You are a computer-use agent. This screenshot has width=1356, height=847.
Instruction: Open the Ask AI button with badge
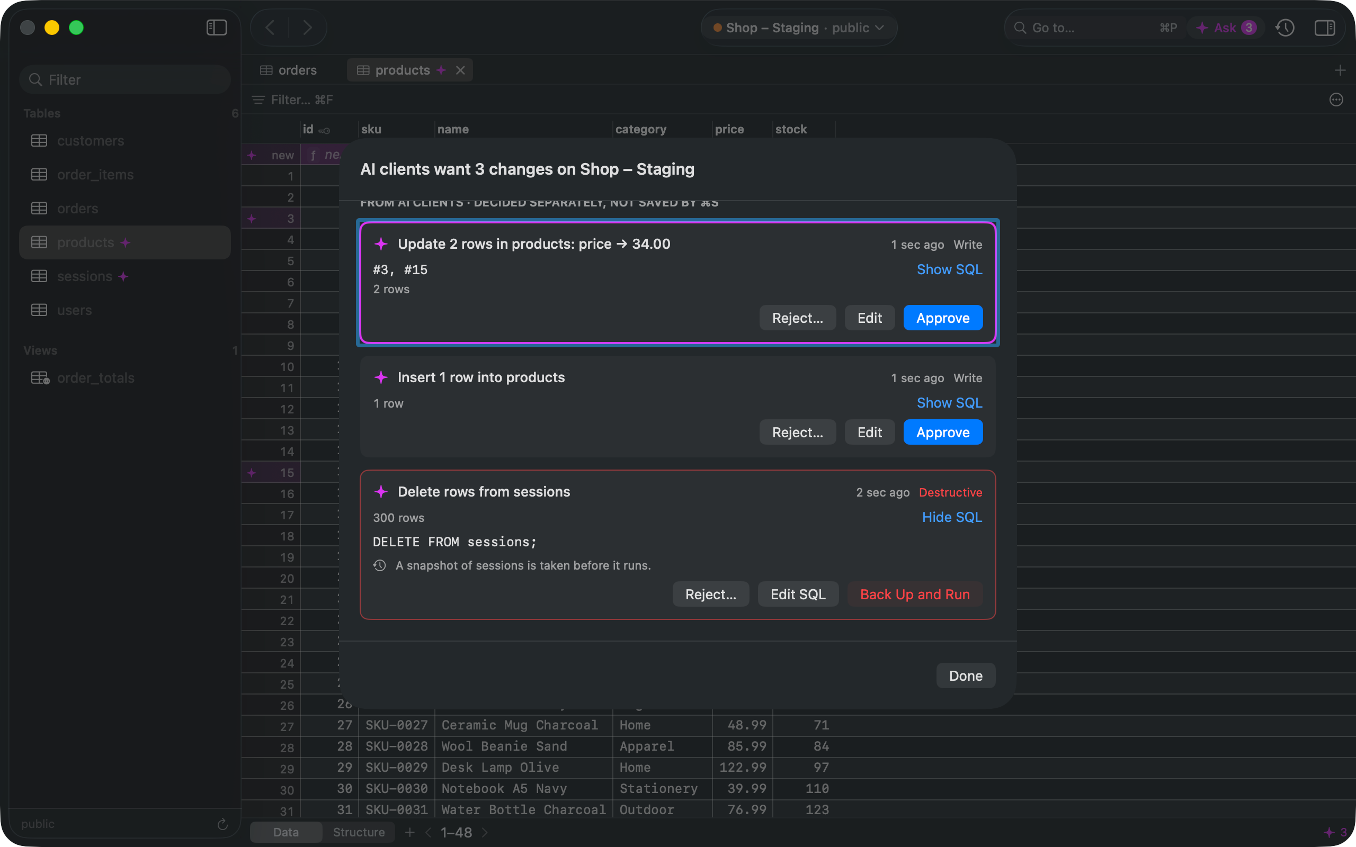(1226, 28)
